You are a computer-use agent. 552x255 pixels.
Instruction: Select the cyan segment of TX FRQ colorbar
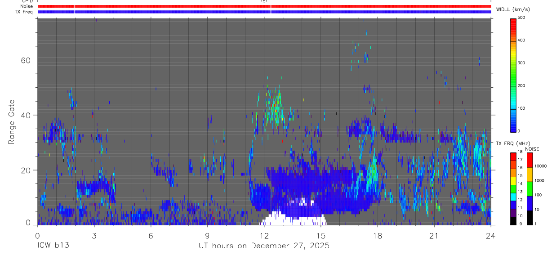(x=513, y=197)
